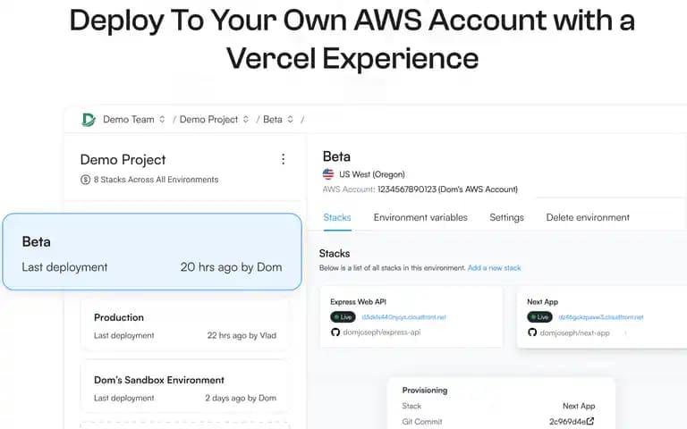Open the Demo Project three-dot menu

click(283, 159)
